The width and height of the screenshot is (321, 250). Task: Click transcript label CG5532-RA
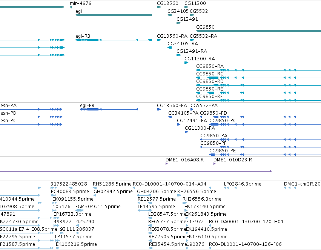[203, 36]
